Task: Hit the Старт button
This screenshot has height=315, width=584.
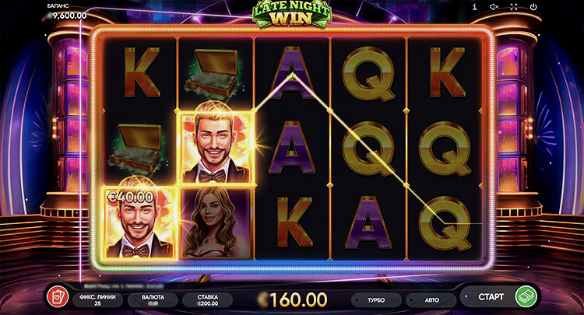Action: coord(491,297)
